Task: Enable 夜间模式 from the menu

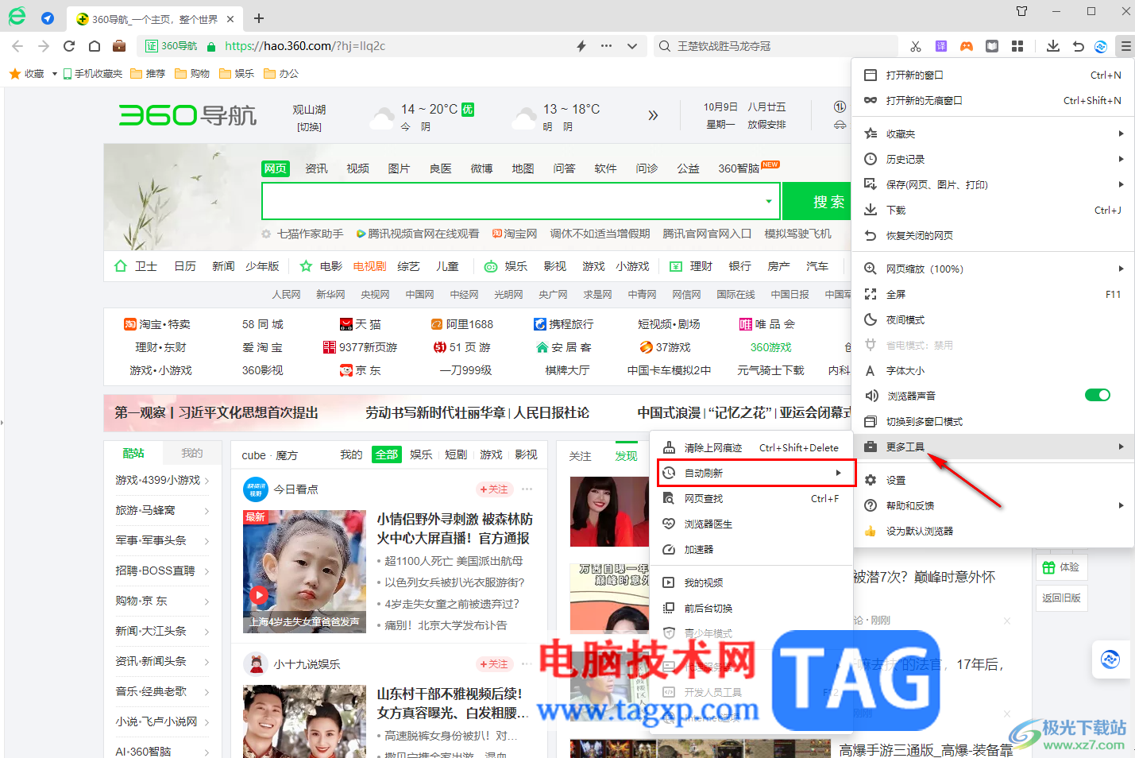Action: (x=993, y=319)
